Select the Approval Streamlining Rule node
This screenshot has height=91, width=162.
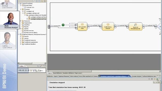point(135,27)
